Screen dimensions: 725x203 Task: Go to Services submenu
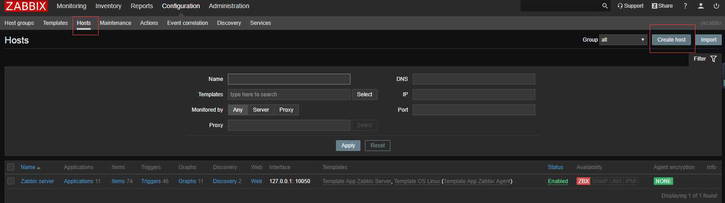[261, 23]
